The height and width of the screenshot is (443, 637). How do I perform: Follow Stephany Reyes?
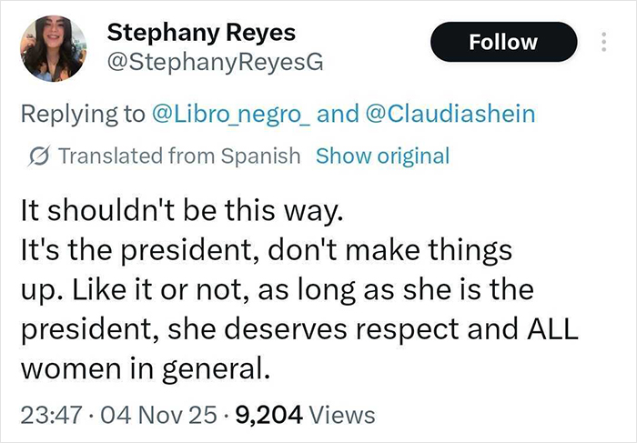502,42
